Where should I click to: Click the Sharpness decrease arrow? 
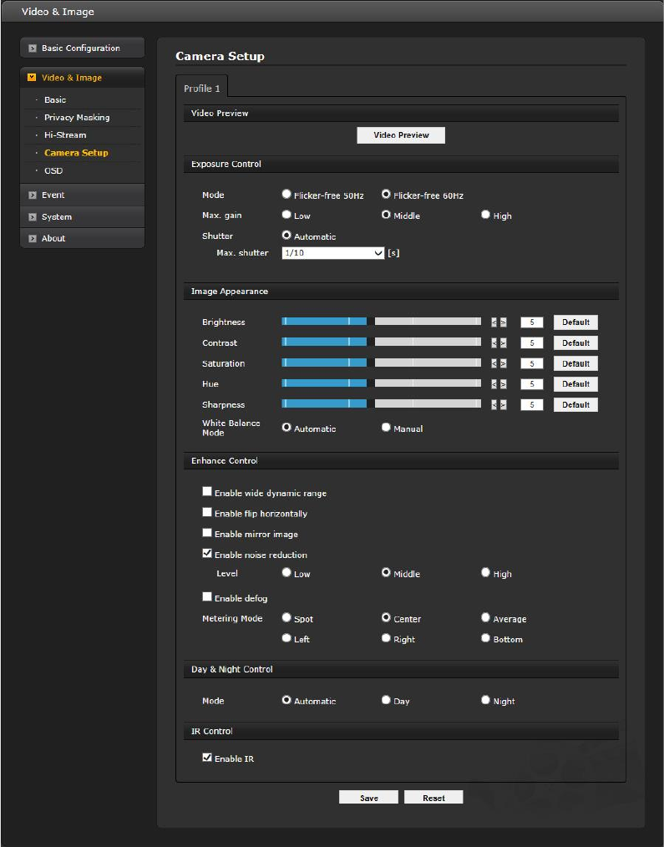click(494, 404)
